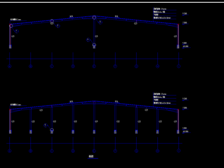This screenshot has height=168, width=224.
Task: Click detail callout bubble 1 near left eave
Action: 17,31
